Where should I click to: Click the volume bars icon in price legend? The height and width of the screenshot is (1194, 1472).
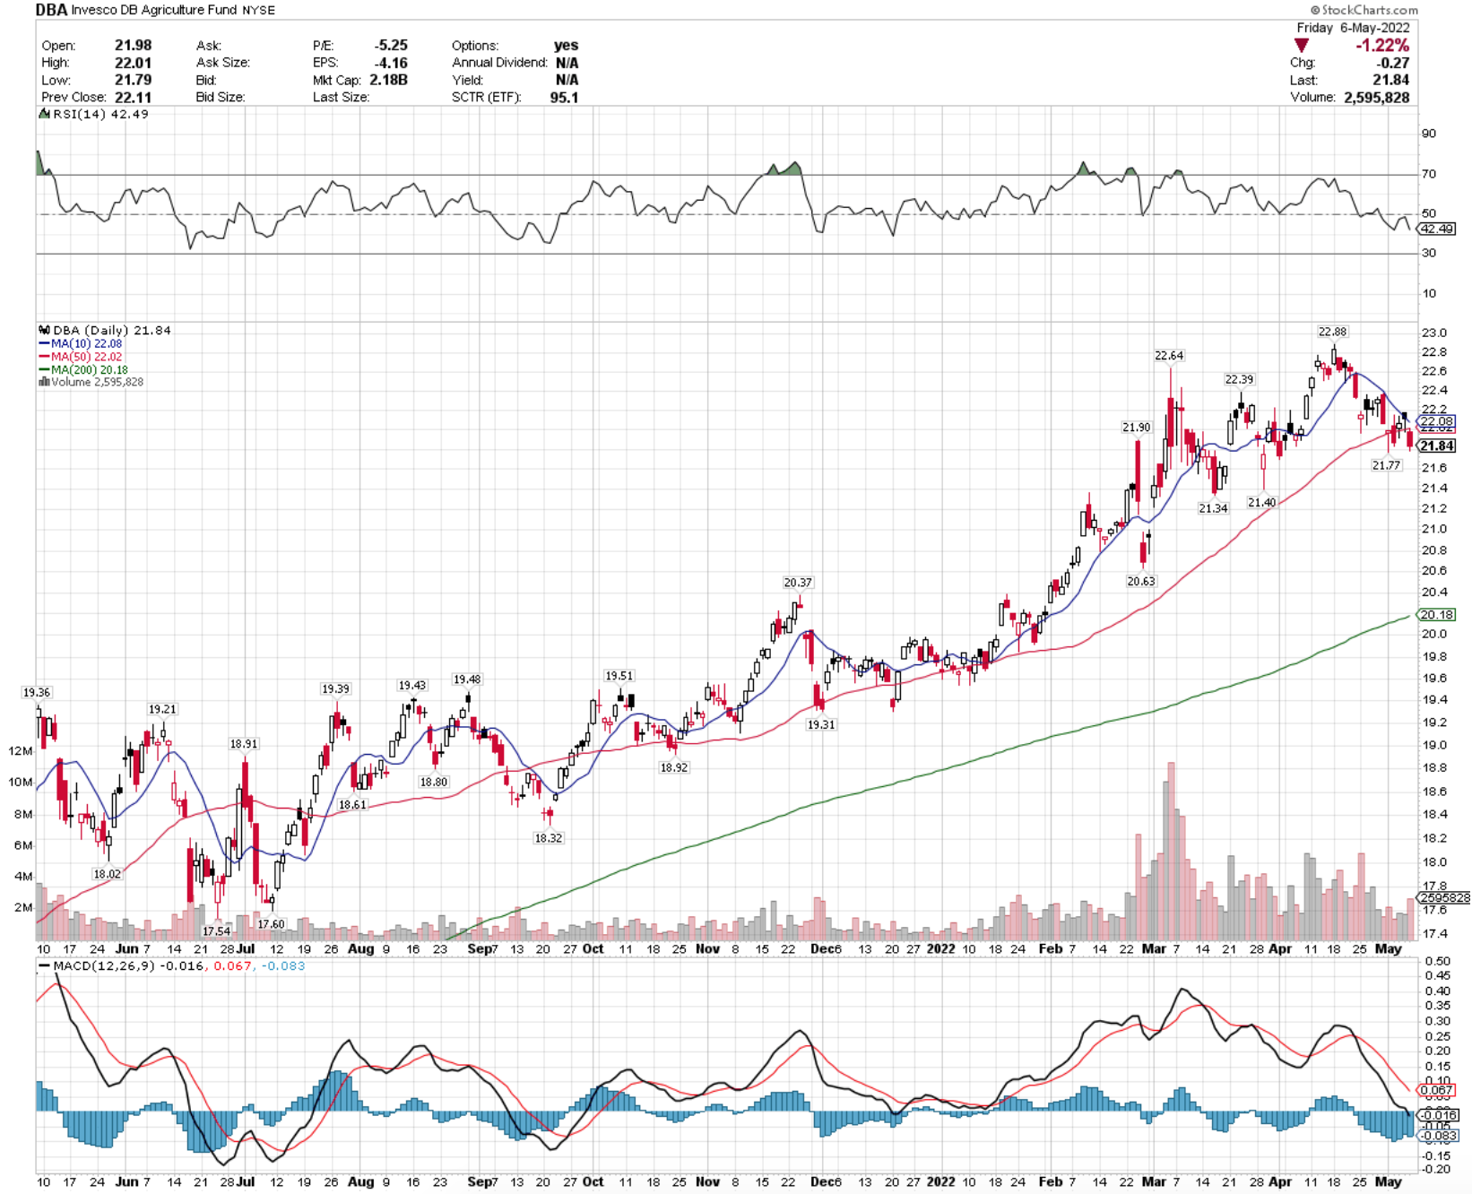click(x=44, y=382)
